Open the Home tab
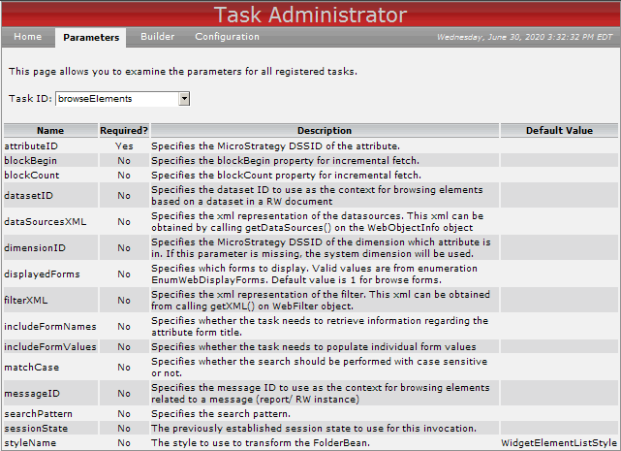This screenshot has width=621, height=451. tap(28, 37)
